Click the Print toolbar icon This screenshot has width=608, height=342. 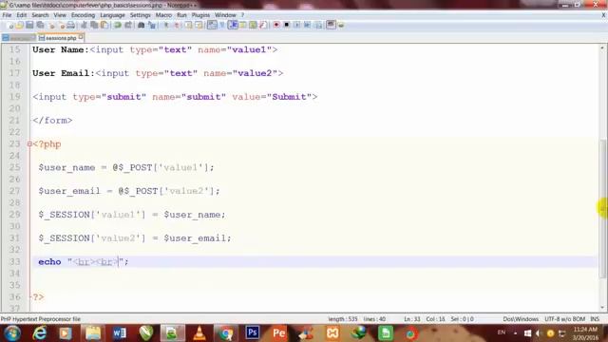point(70,26)
